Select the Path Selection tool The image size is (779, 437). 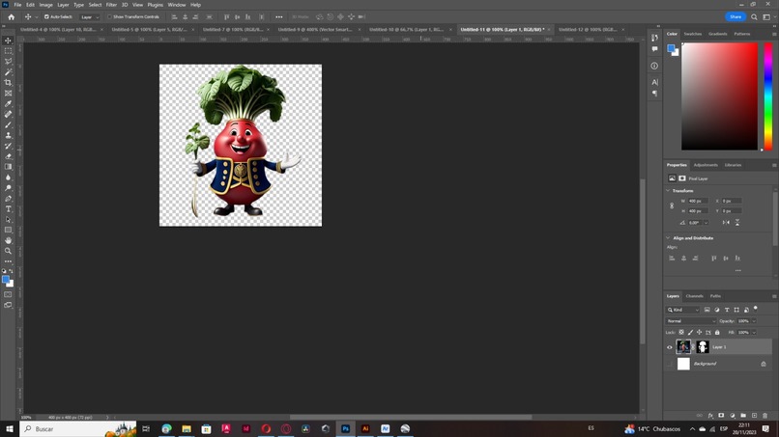pos(8,219)
